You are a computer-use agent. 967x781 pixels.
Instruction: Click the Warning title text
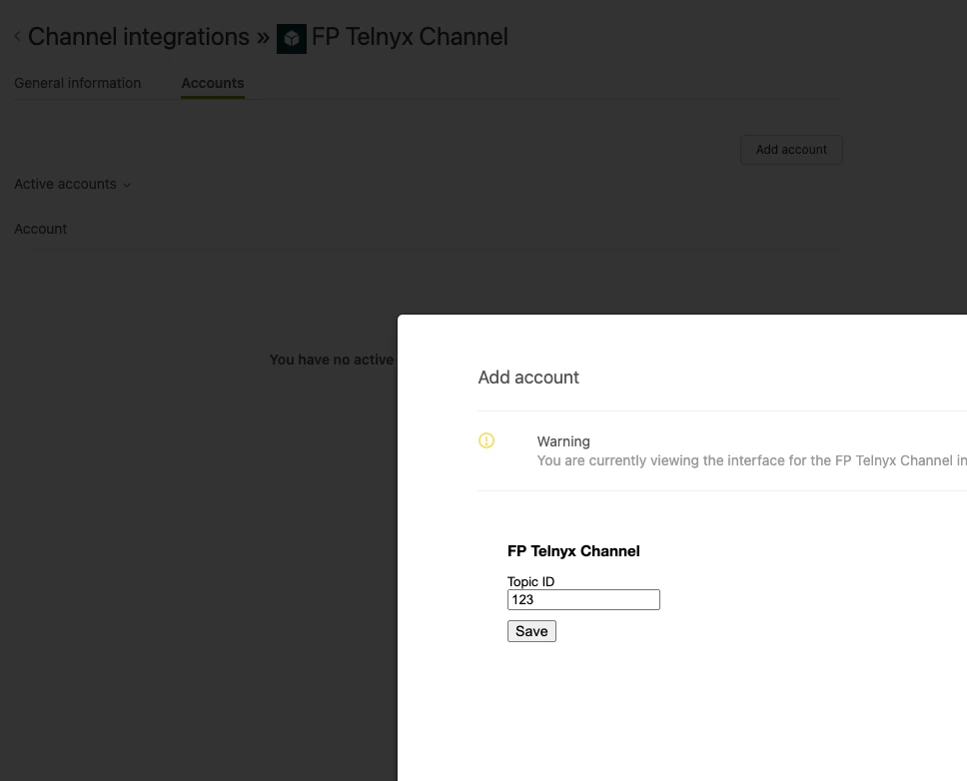pyautogui.click(x=563, y=441)
